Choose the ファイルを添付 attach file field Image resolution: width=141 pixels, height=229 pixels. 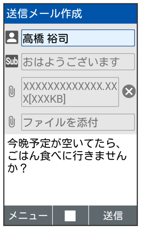click(x=78, y=122)
